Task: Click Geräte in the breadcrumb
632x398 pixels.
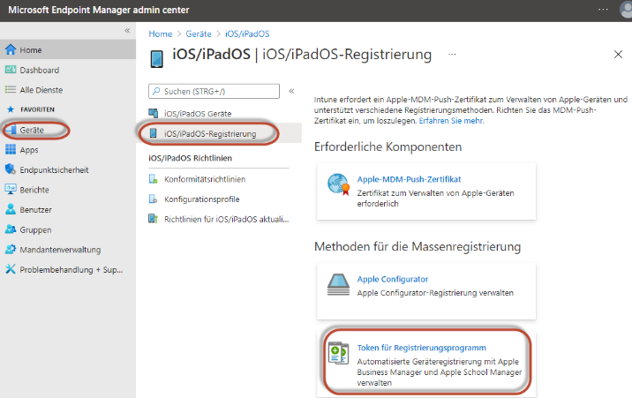Action: click(x=197, y=34)
